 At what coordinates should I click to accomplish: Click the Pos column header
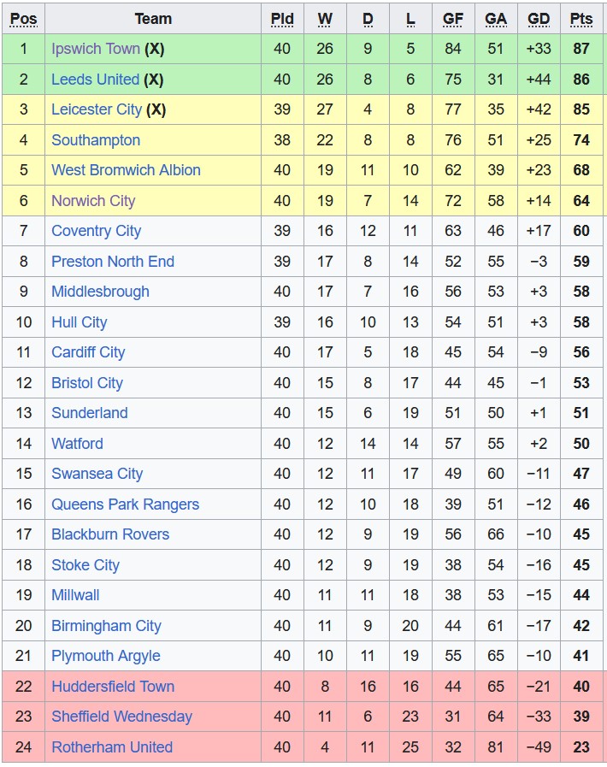[x=23, y=19]
